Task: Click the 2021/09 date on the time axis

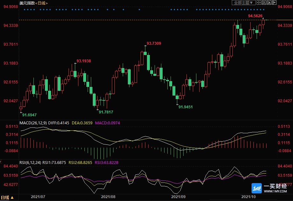Action: click(178, 197)
